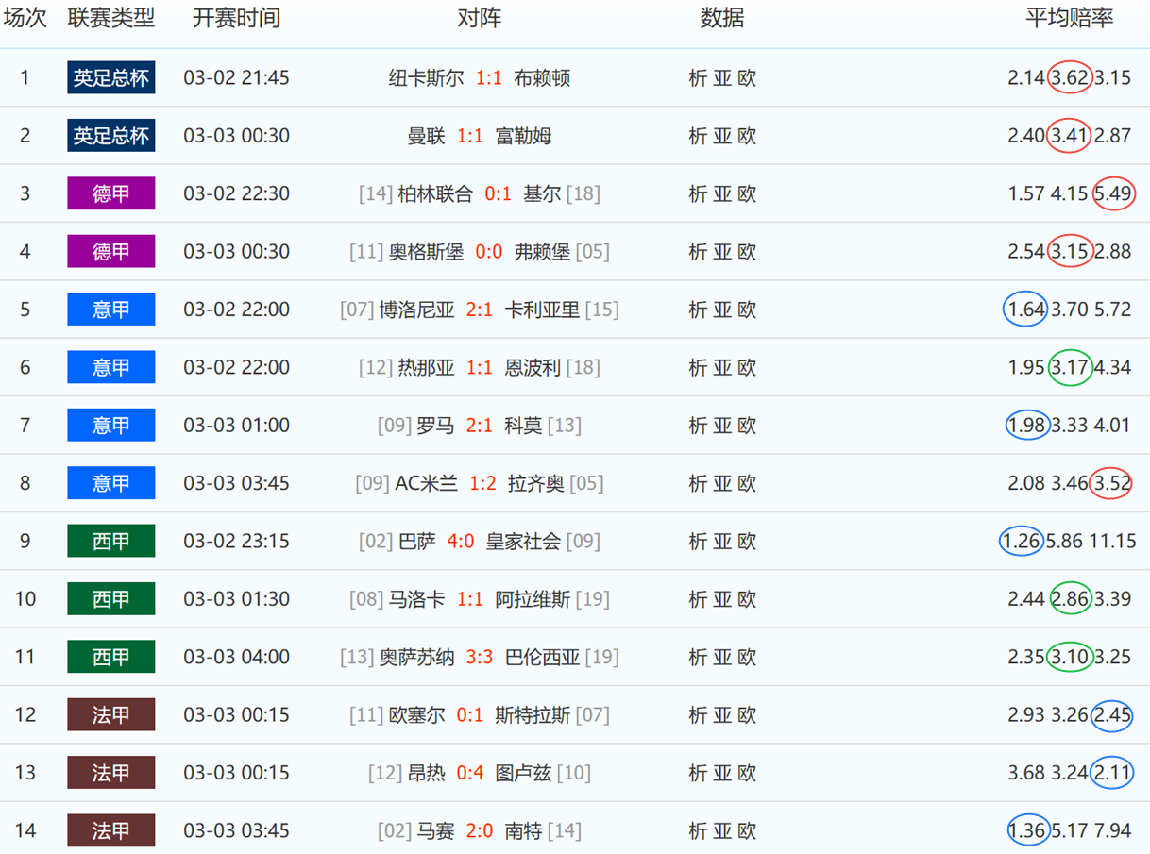Click the 欧 link in the 欧塞尔 row

(747, 715)
